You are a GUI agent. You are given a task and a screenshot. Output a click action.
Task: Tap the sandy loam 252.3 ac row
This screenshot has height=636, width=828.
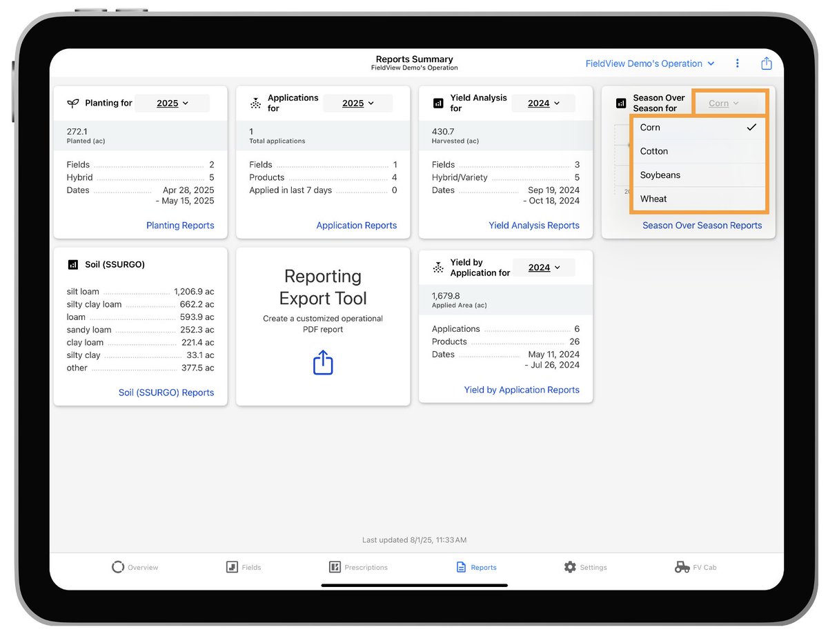(x=141, y=330)
